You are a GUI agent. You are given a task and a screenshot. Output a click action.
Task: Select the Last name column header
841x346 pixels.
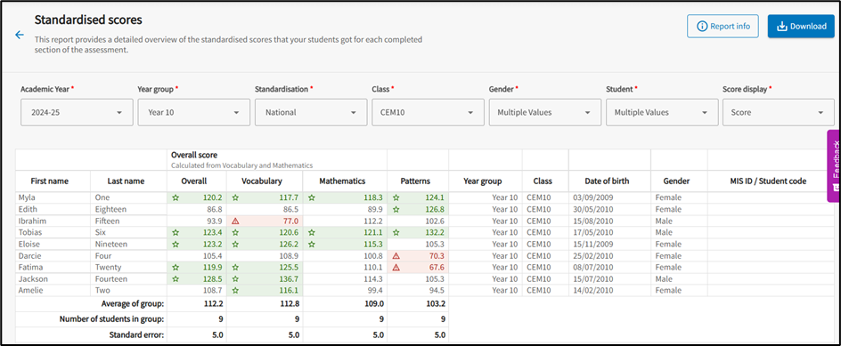(x=126, y=181)
